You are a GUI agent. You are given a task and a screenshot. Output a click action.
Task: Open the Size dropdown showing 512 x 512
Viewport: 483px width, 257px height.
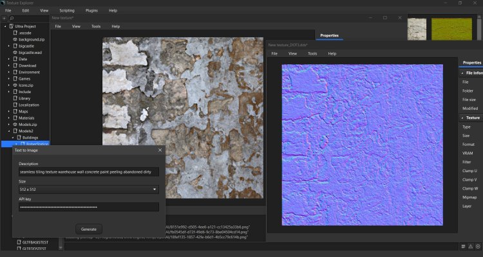(x=88, y=190)
